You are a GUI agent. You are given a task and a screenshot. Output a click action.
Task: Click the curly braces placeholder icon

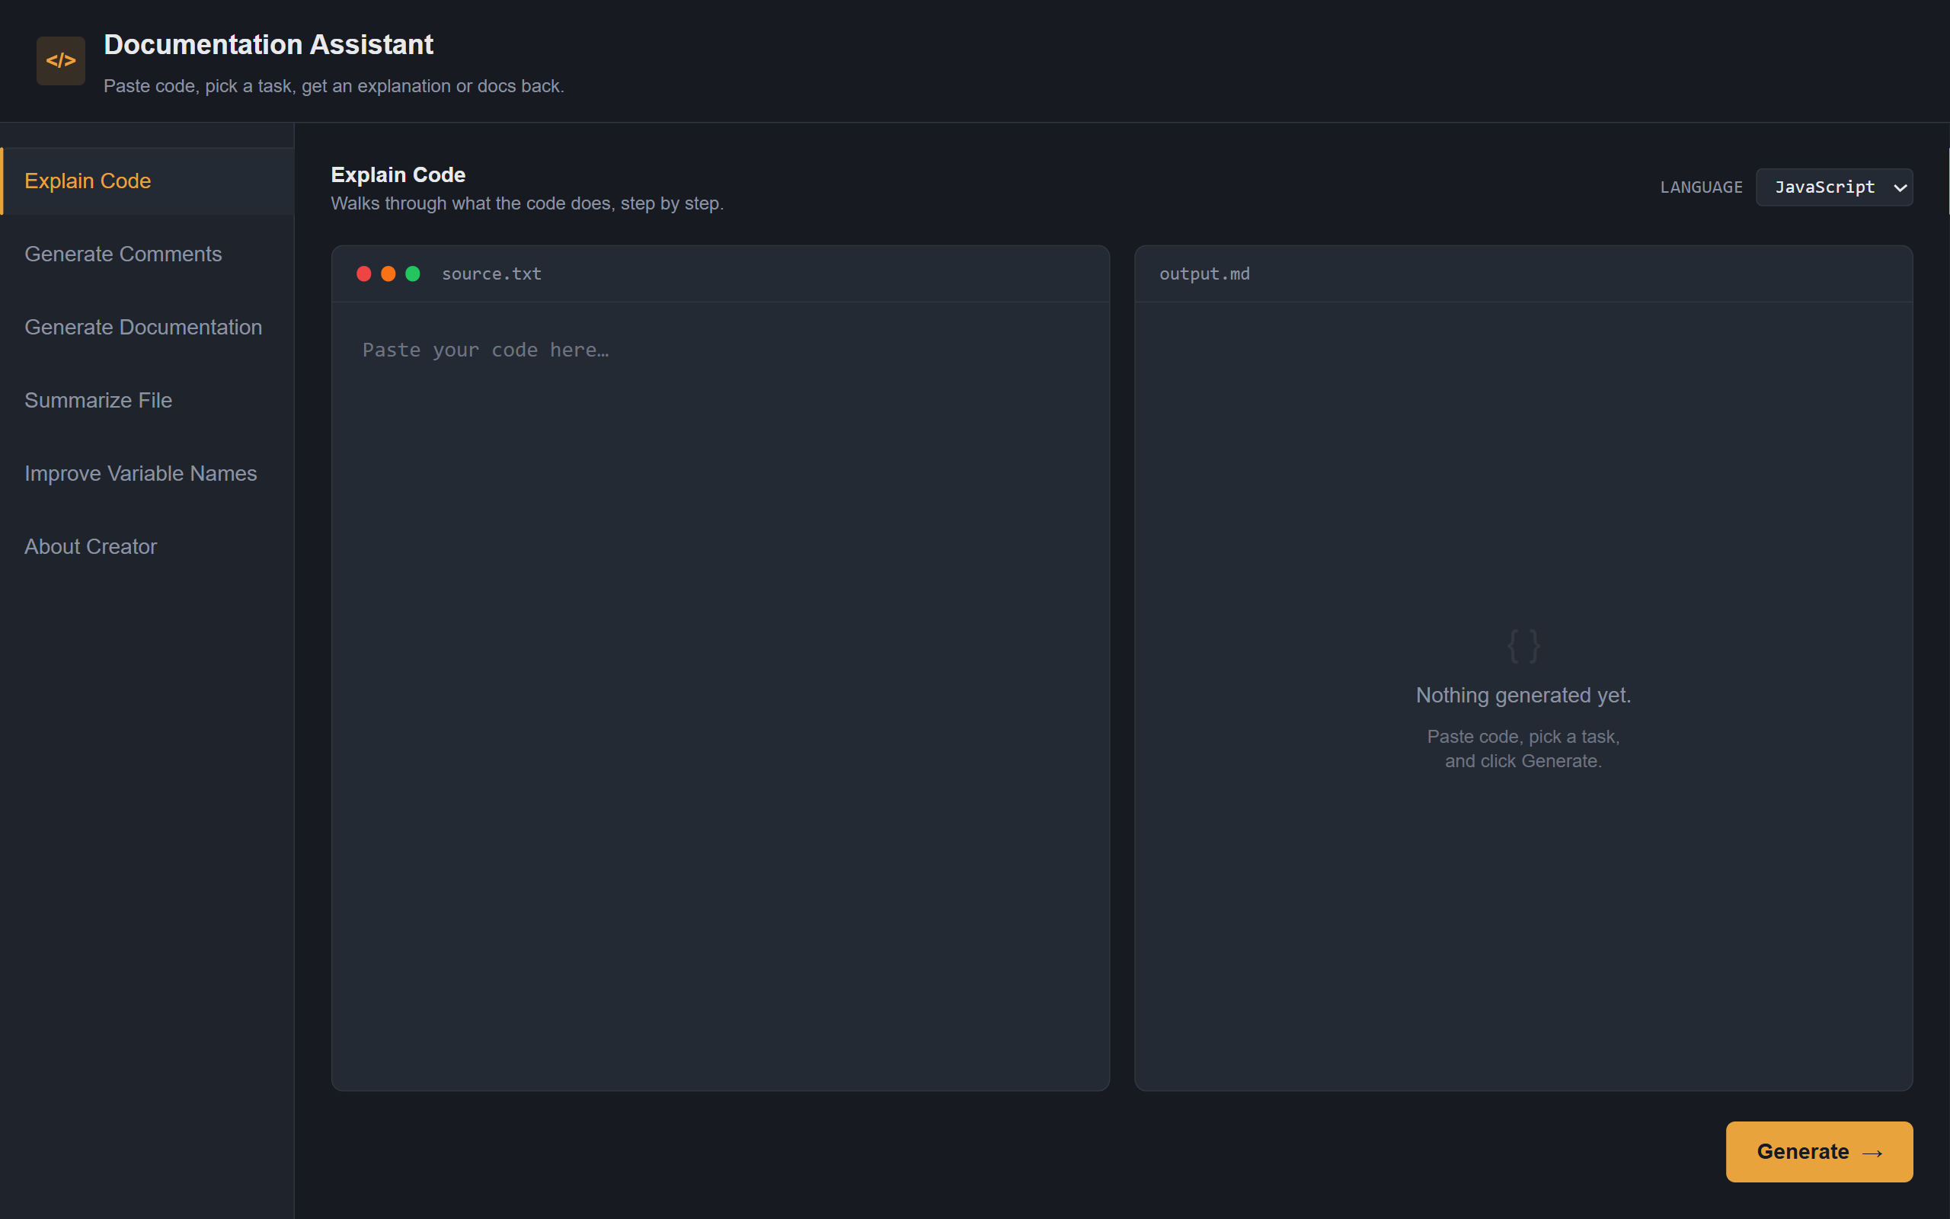[1523, 647]
